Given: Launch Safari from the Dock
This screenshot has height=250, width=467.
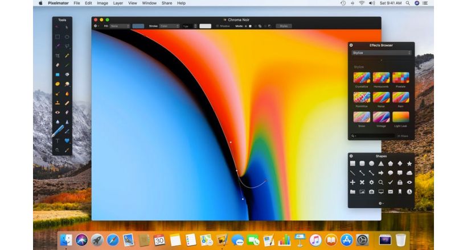Looking at the screenshot, I should tap(113, 240).
